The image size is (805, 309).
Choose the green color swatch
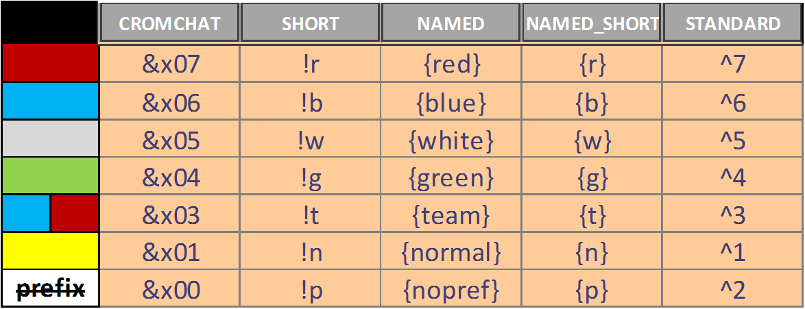click(50, 175)
